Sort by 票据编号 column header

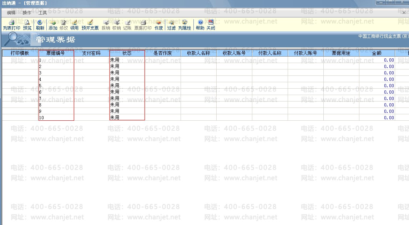coord(56,53)
